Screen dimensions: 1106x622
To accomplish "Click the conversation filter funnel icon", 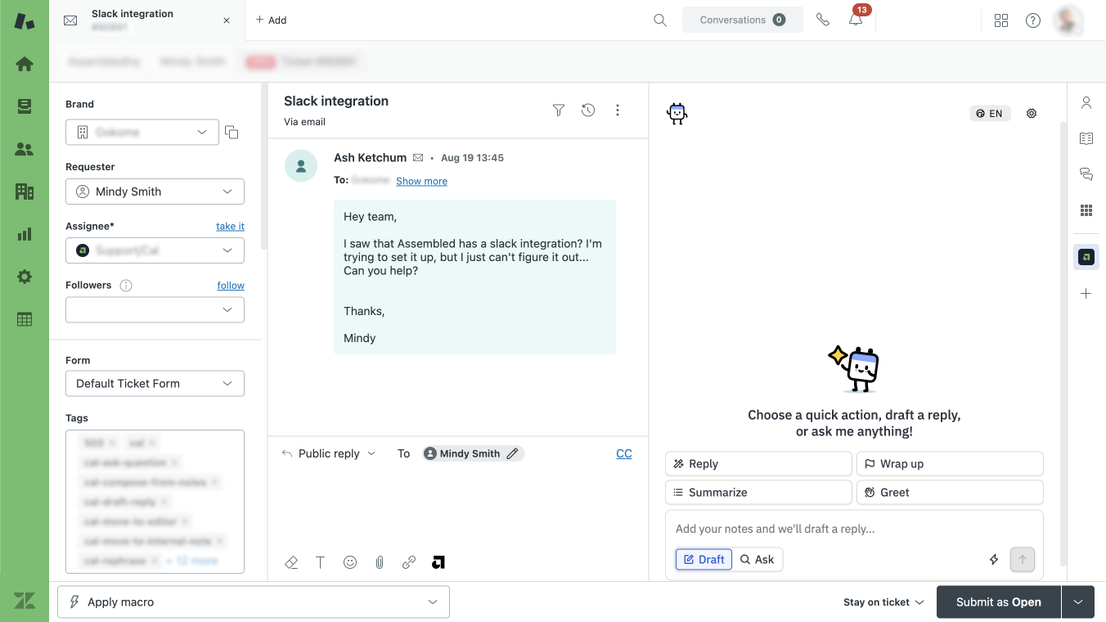I will (x=559, y=110).
